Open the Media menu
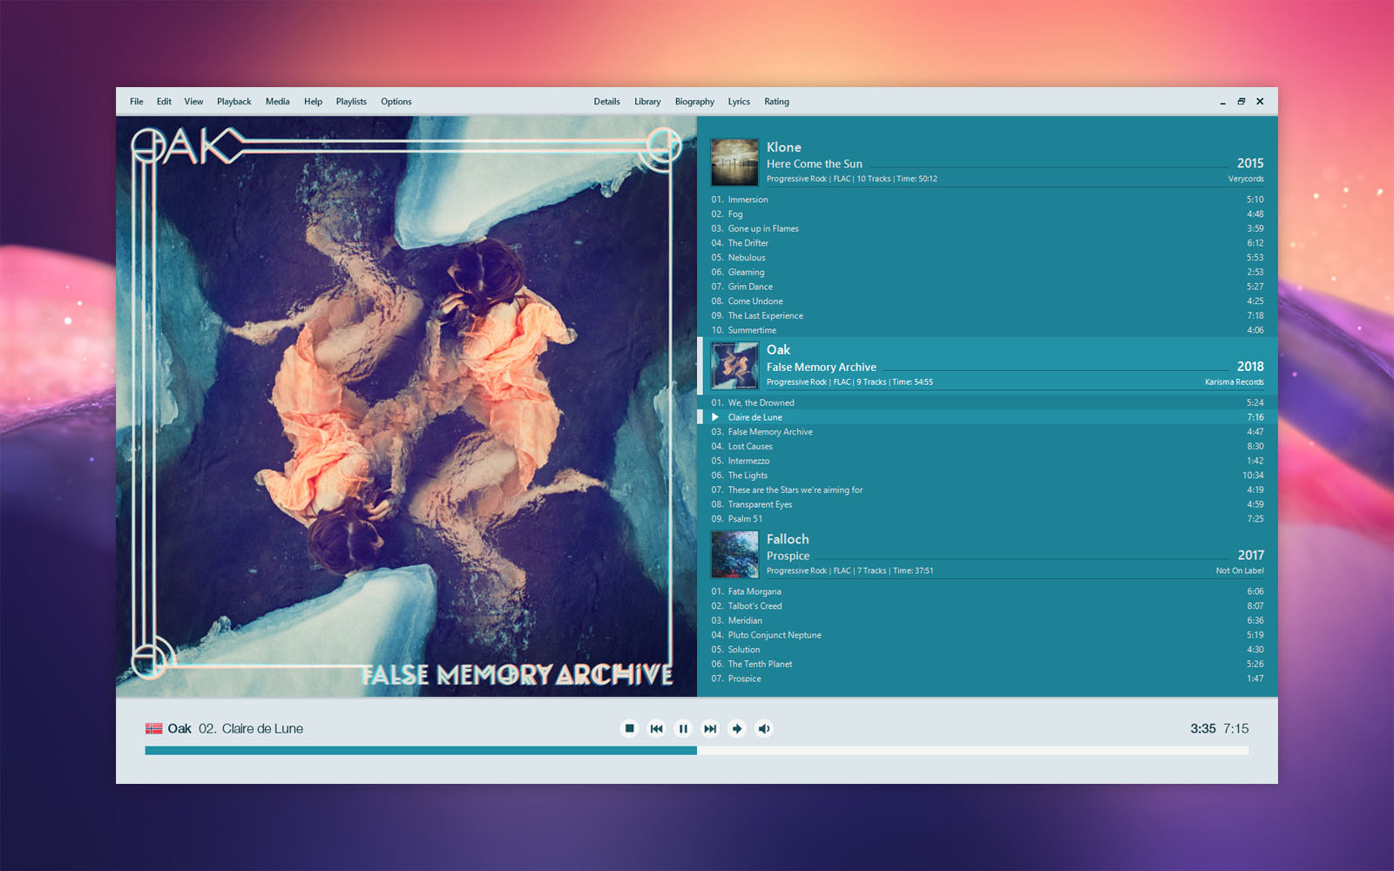This screenshot has height=871, width=1394. (x=278, y=102)
